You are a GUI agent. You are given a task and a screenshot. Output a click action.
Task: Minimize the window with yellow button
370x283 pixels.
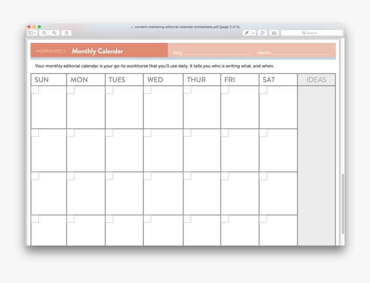tap(34, 27)
